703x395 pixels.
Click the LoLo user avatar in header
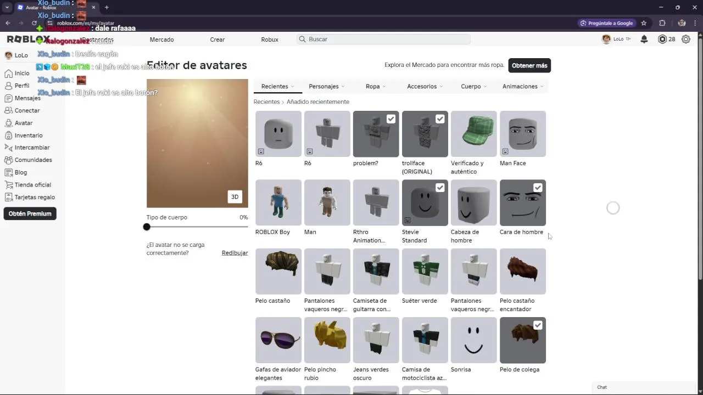click(x=606, y=39)
